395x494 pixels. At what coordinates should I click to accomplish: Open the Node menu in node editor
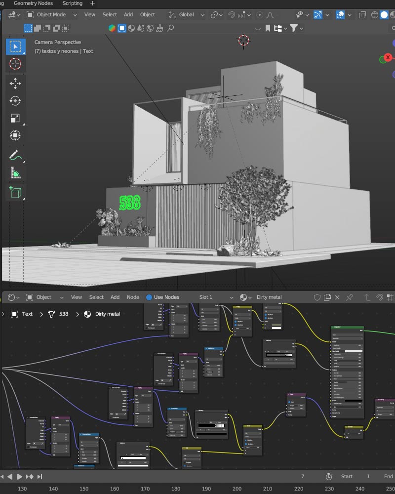133,297
